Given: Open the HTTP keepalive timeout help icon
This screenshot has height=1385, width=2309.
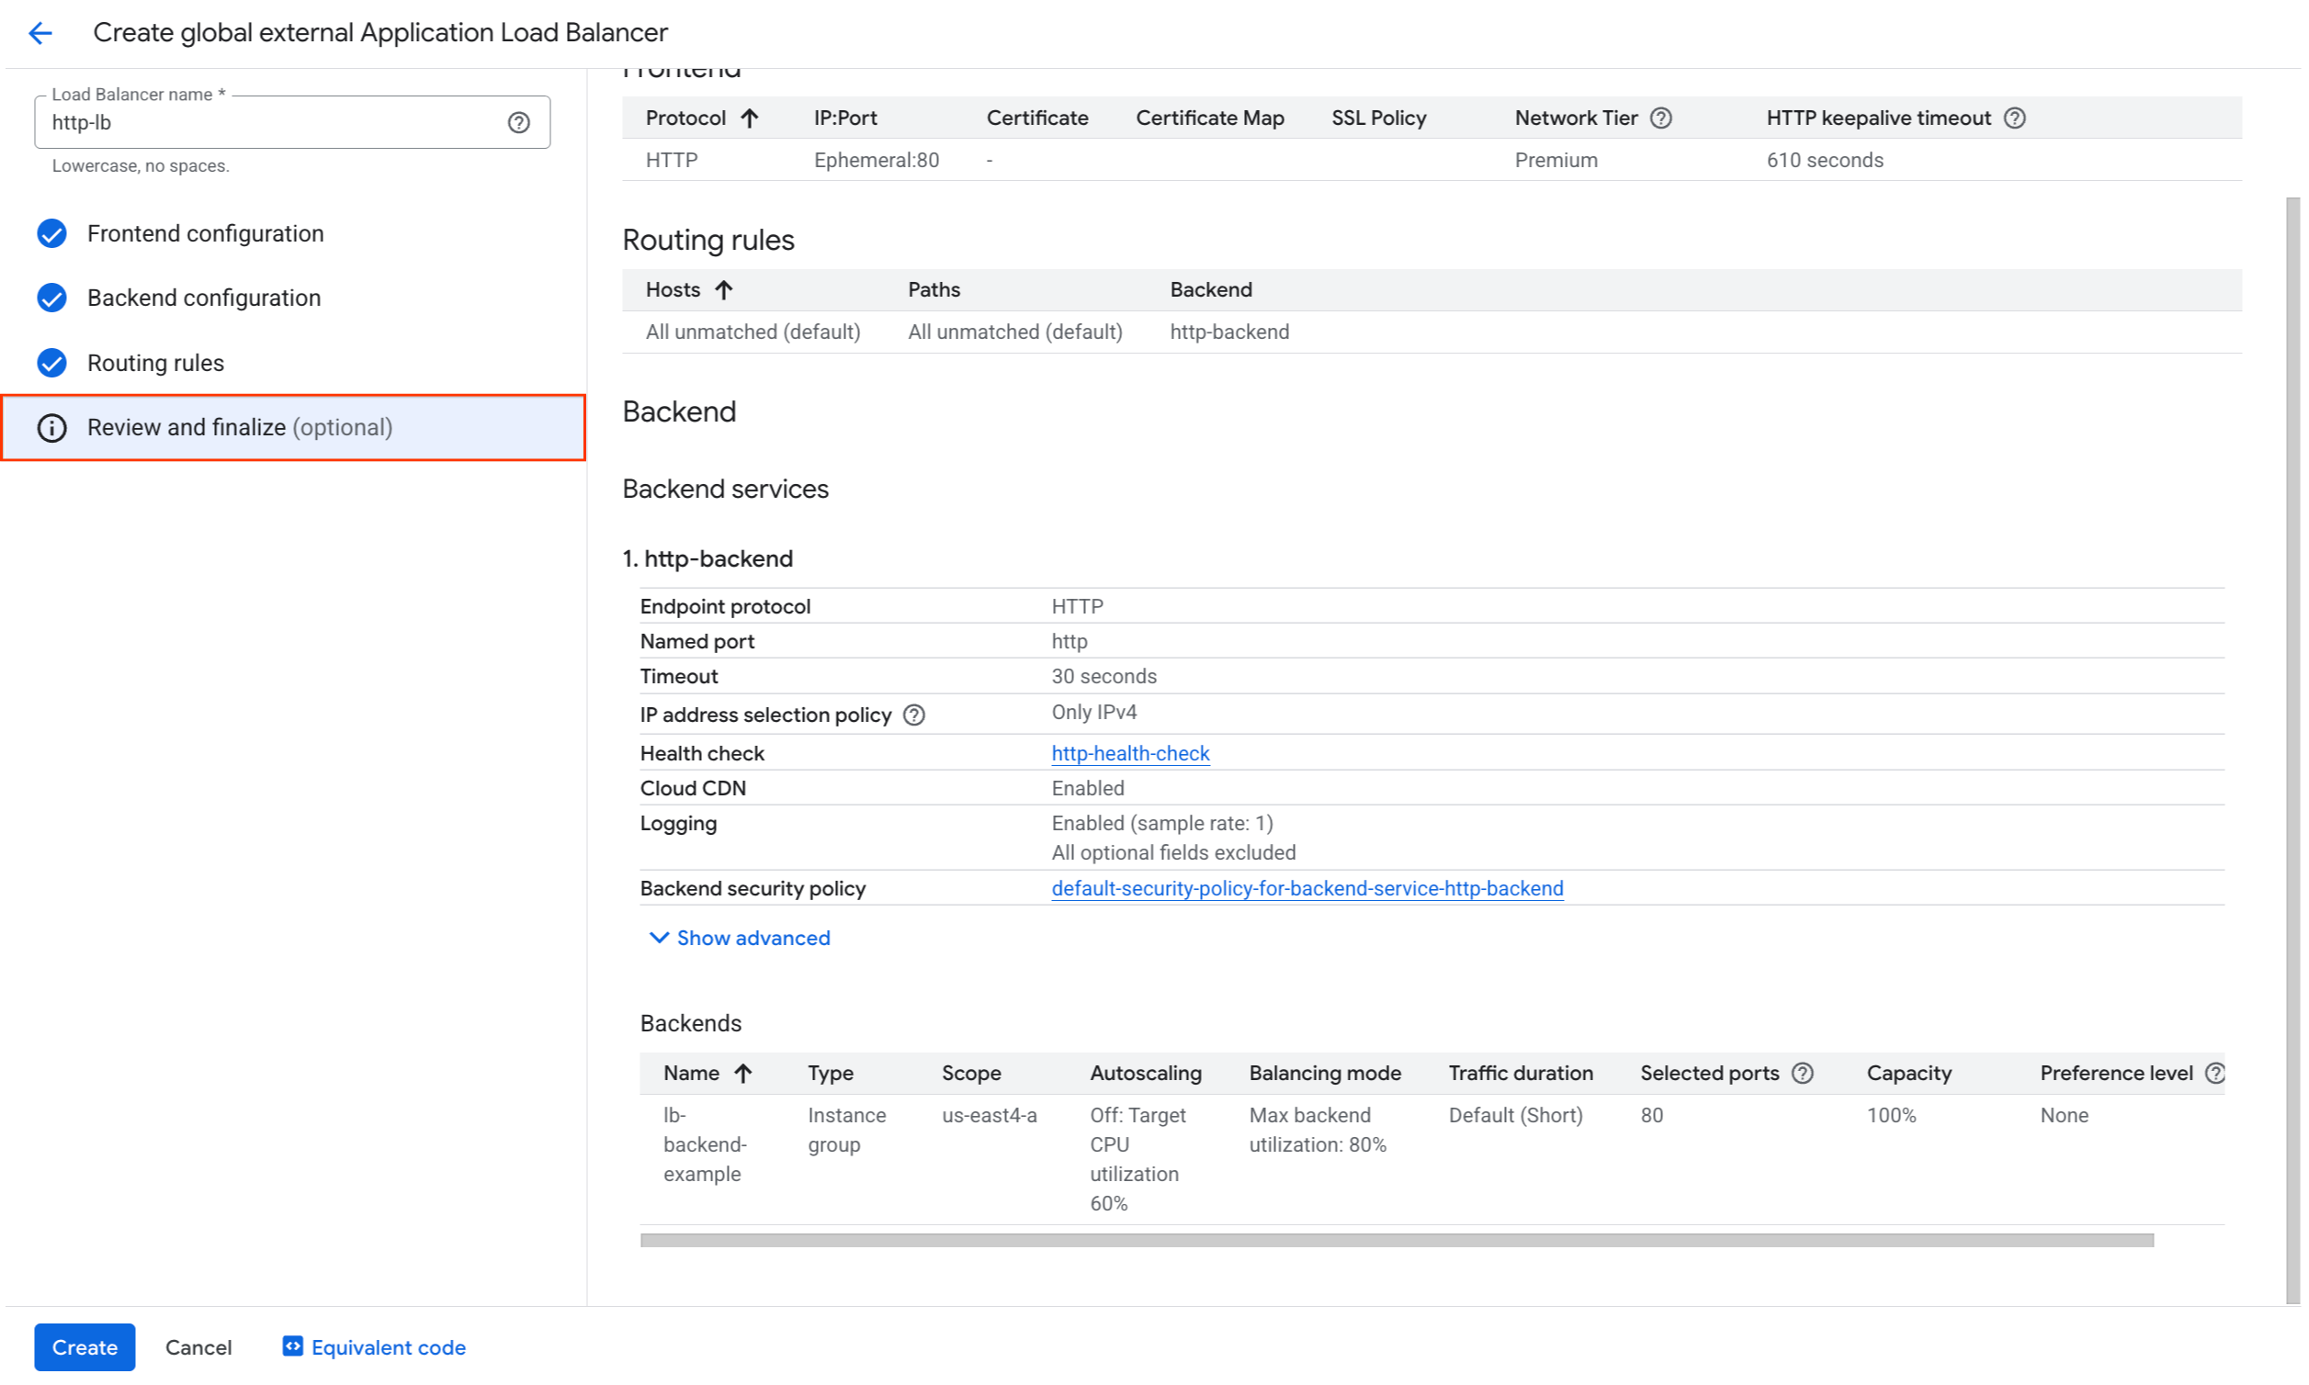Looking at the screenshot, I should 2014,118.
